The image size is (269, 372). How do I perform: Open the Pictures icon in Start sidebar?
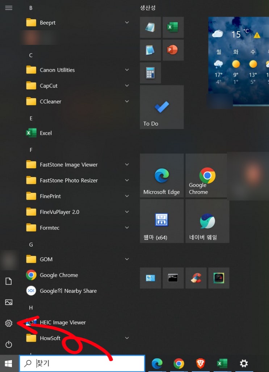point(9,302)
